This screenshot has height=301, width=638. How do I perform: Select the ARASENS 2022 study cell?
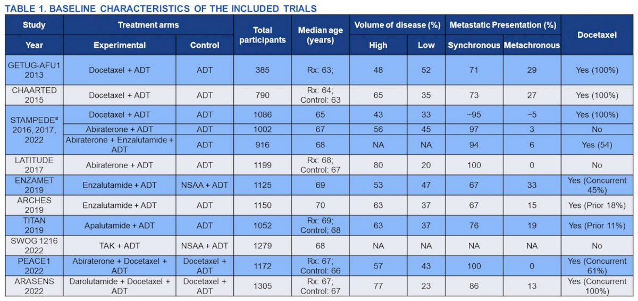tap(34, 286)
